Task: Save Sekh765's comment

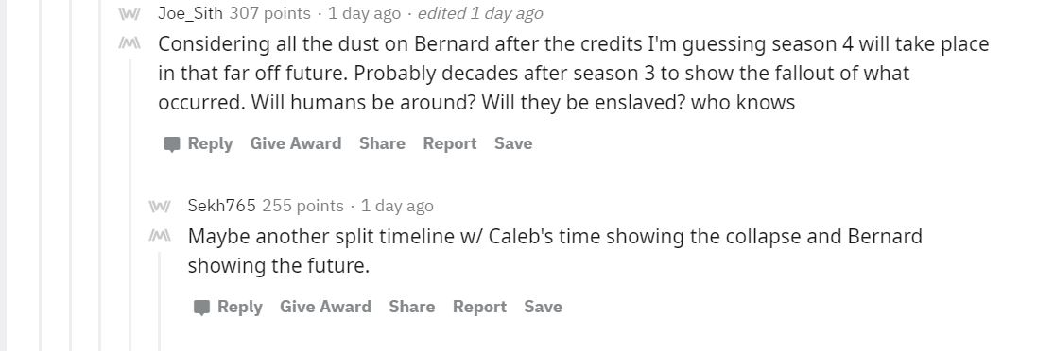Action: [543, 307]
